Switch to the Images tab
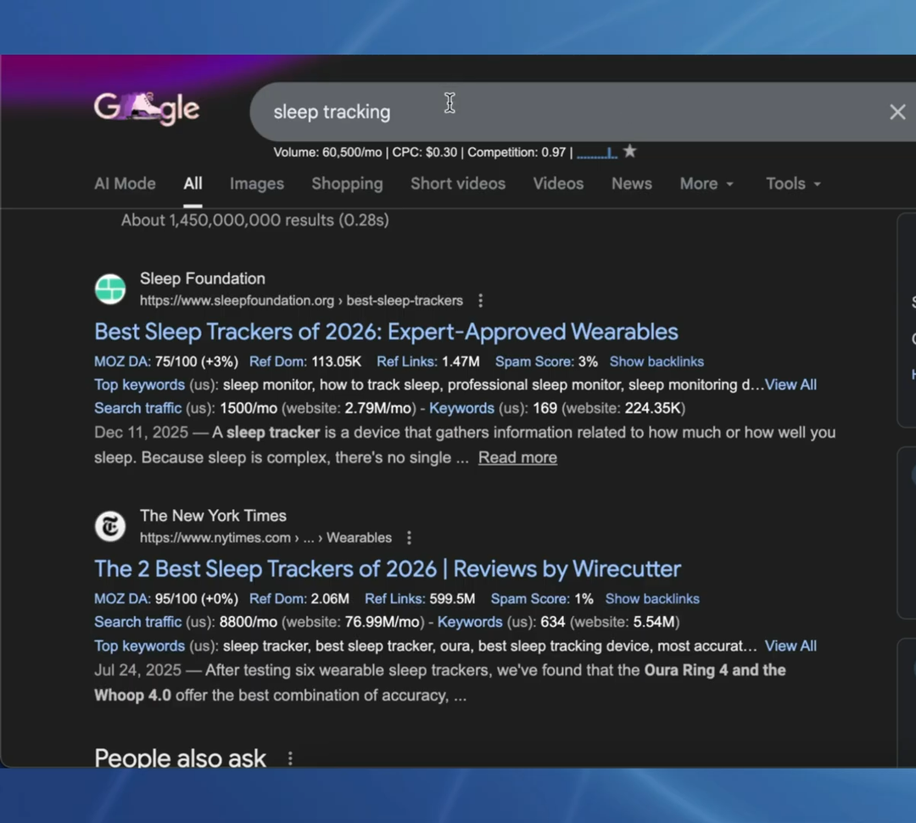Image resolution: width=916 pixels, height=823 pixels. coord(256,183)
